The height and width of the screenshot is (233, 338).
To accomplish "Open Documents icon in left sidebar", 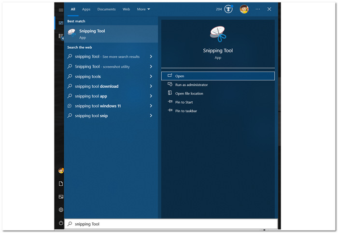I will [x=61, y=183].
